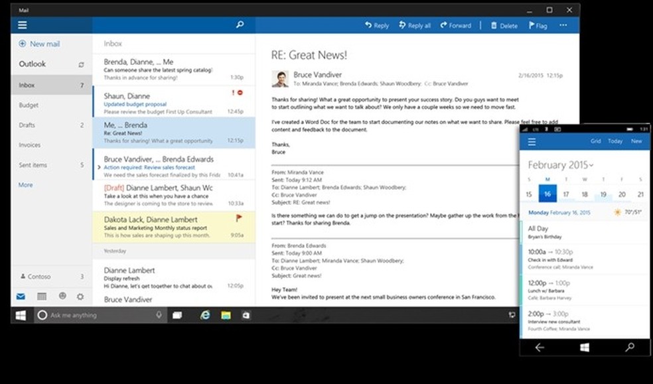Image resolution: width=653 pixels, height=384 pixels.
Task: Flag the open email using the Flag icon
Action: (x=538, y=25)
